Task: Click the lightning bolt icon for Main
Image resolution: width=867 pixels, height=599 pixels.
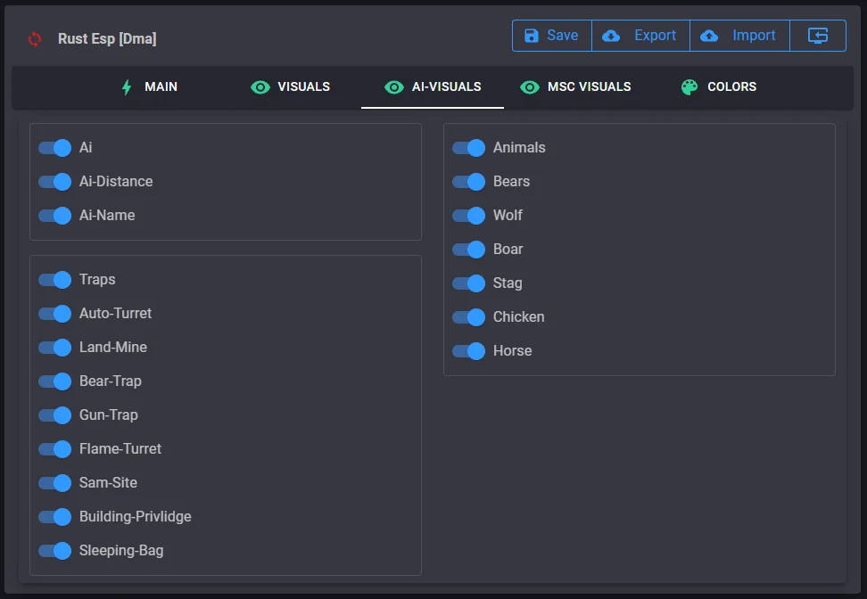Action: 127,86
